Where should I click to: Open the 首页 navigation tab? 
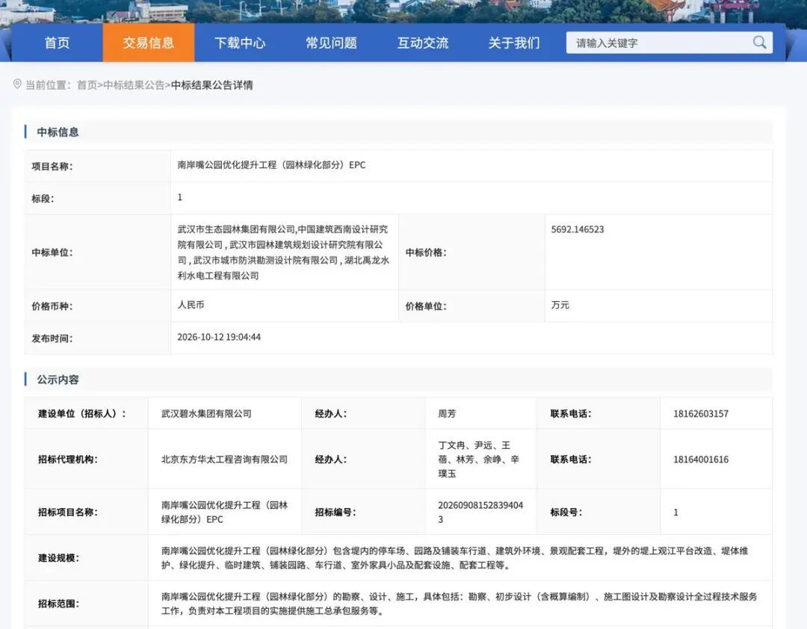pos(57,43)
